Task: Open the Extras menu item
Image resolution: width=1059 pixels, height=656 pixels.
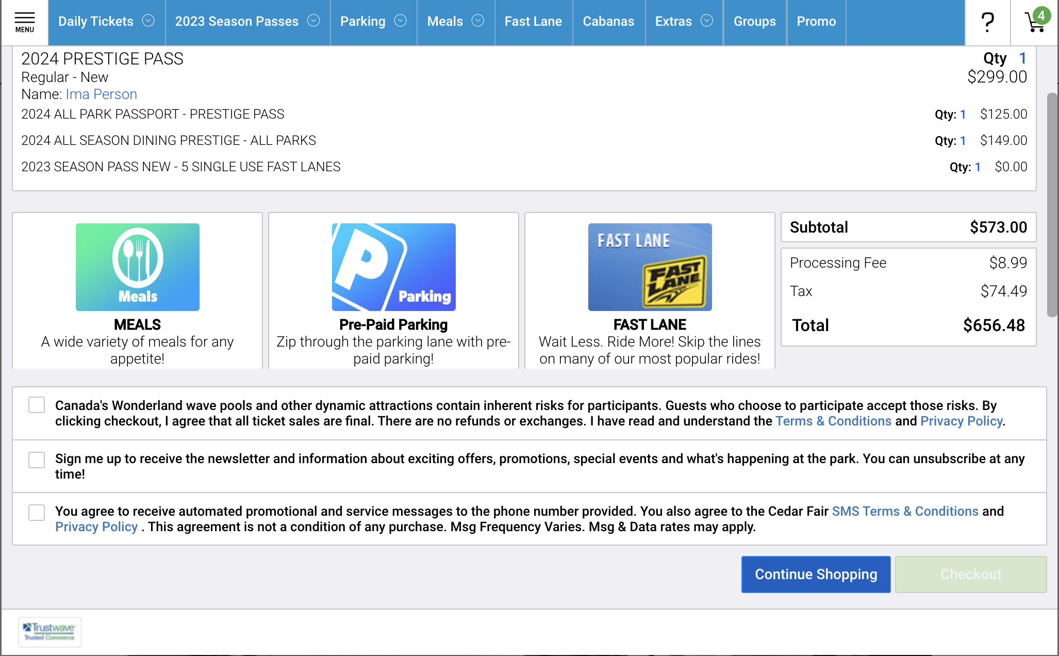Action: (673, 21)
